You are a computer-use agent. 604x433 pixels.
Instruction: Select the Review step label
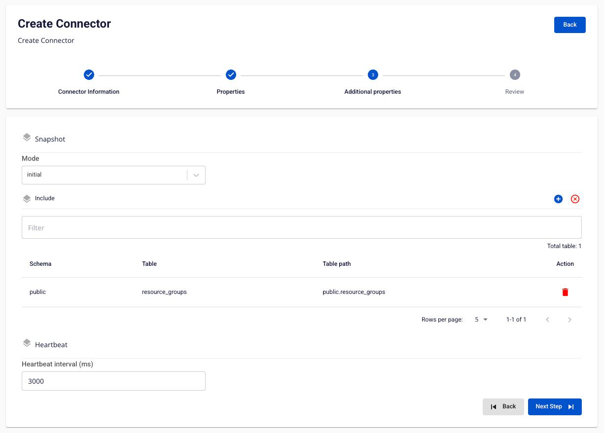point(515,92)
